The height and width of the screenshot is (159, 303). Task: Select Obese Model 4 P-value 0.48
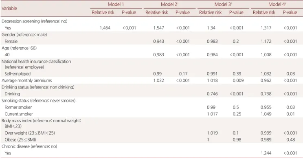[291, 140]
